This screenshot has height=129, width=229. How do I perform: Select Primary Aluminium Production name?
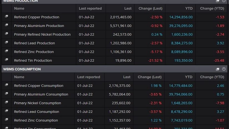pos(39,26)
